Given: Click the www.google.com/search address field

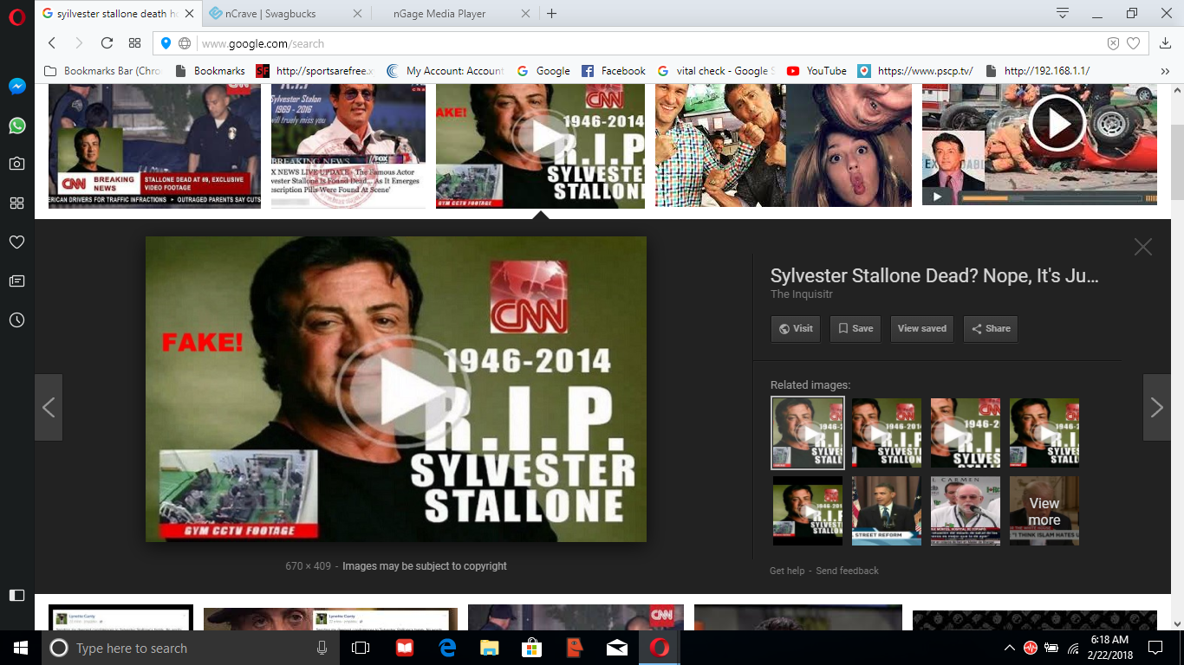Looking at the screenshot, I should (650, 43).
